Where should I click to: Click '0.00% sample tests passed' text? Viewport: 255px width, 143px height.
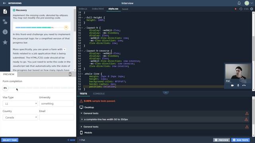pyautogui.click(x=100, y=101)
